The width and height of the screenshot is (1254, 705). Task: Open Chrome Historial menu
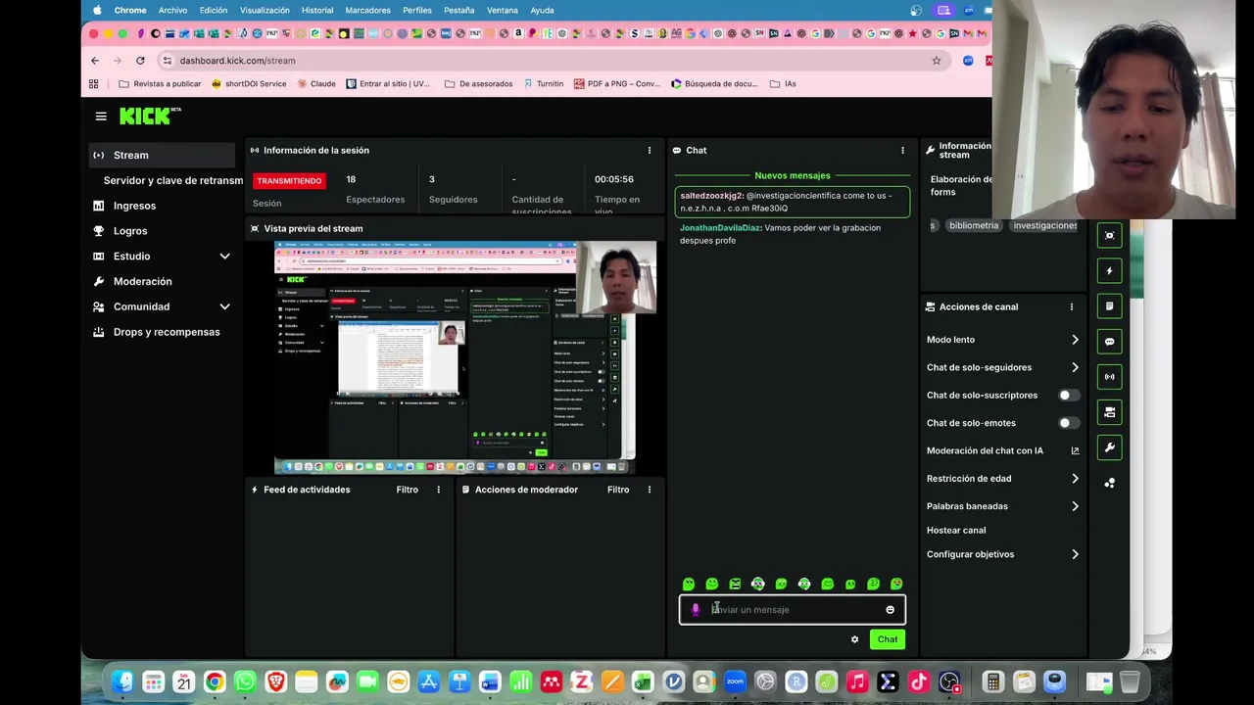pos(317,10)
